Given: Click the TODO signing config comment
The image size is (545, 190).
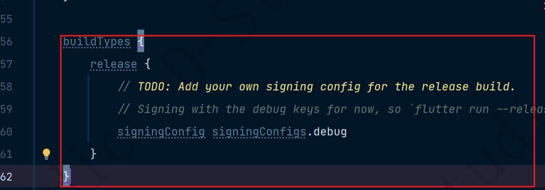Looking at the screenshot, I should tap(316, 87).
